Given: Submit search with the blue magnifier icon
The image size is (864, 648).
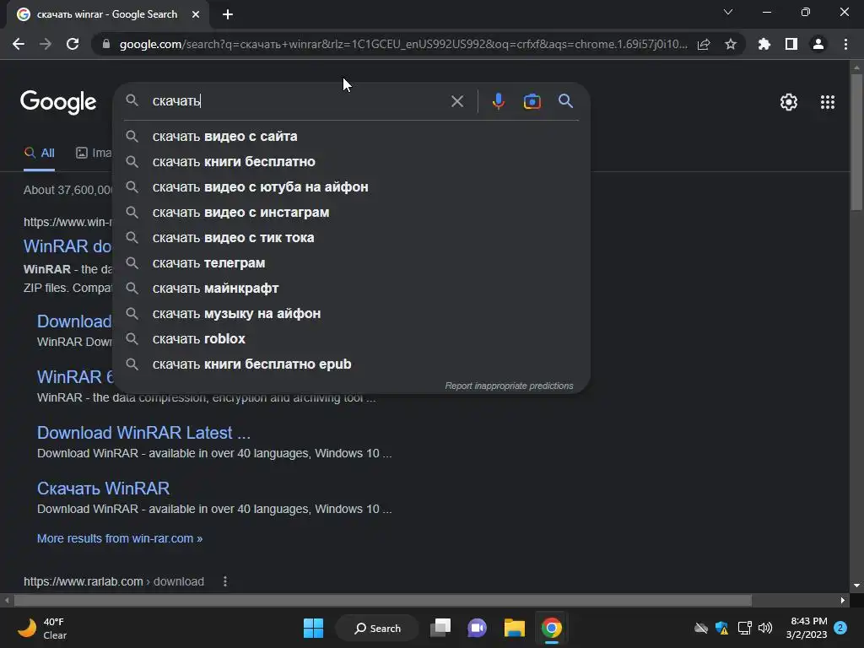Looking at the screenshot, I should click(x=565, y=101).
